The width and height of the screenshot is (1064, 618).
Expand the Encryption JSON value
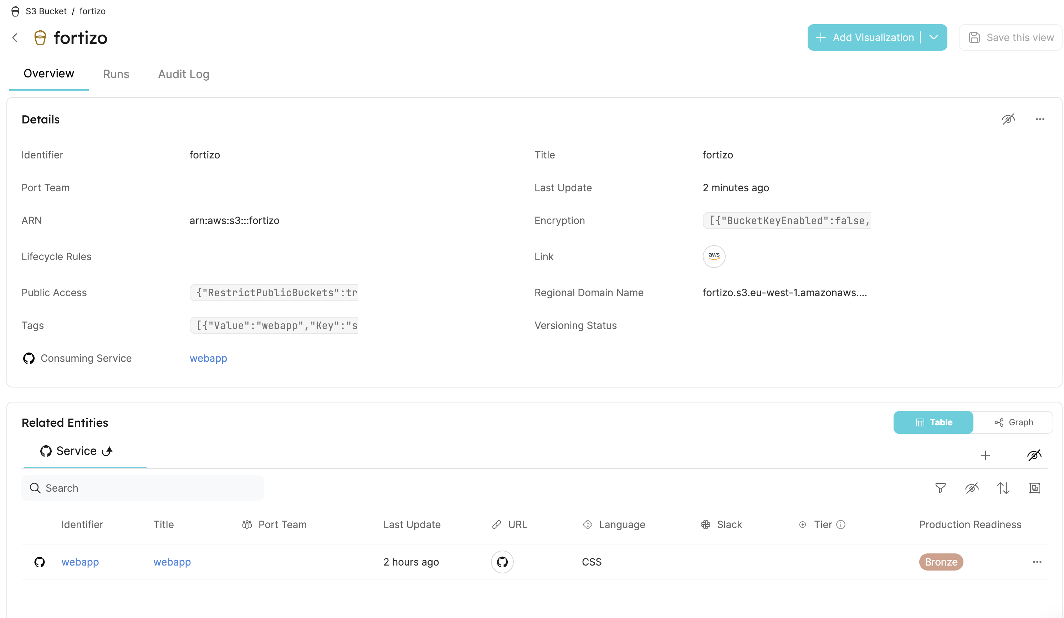(787, 221)
